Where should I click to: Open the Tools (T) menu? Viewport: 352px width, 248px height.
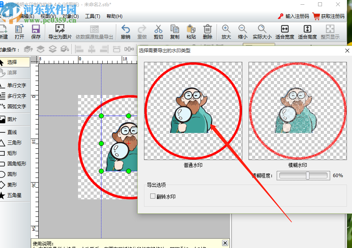tap(92, 16)
